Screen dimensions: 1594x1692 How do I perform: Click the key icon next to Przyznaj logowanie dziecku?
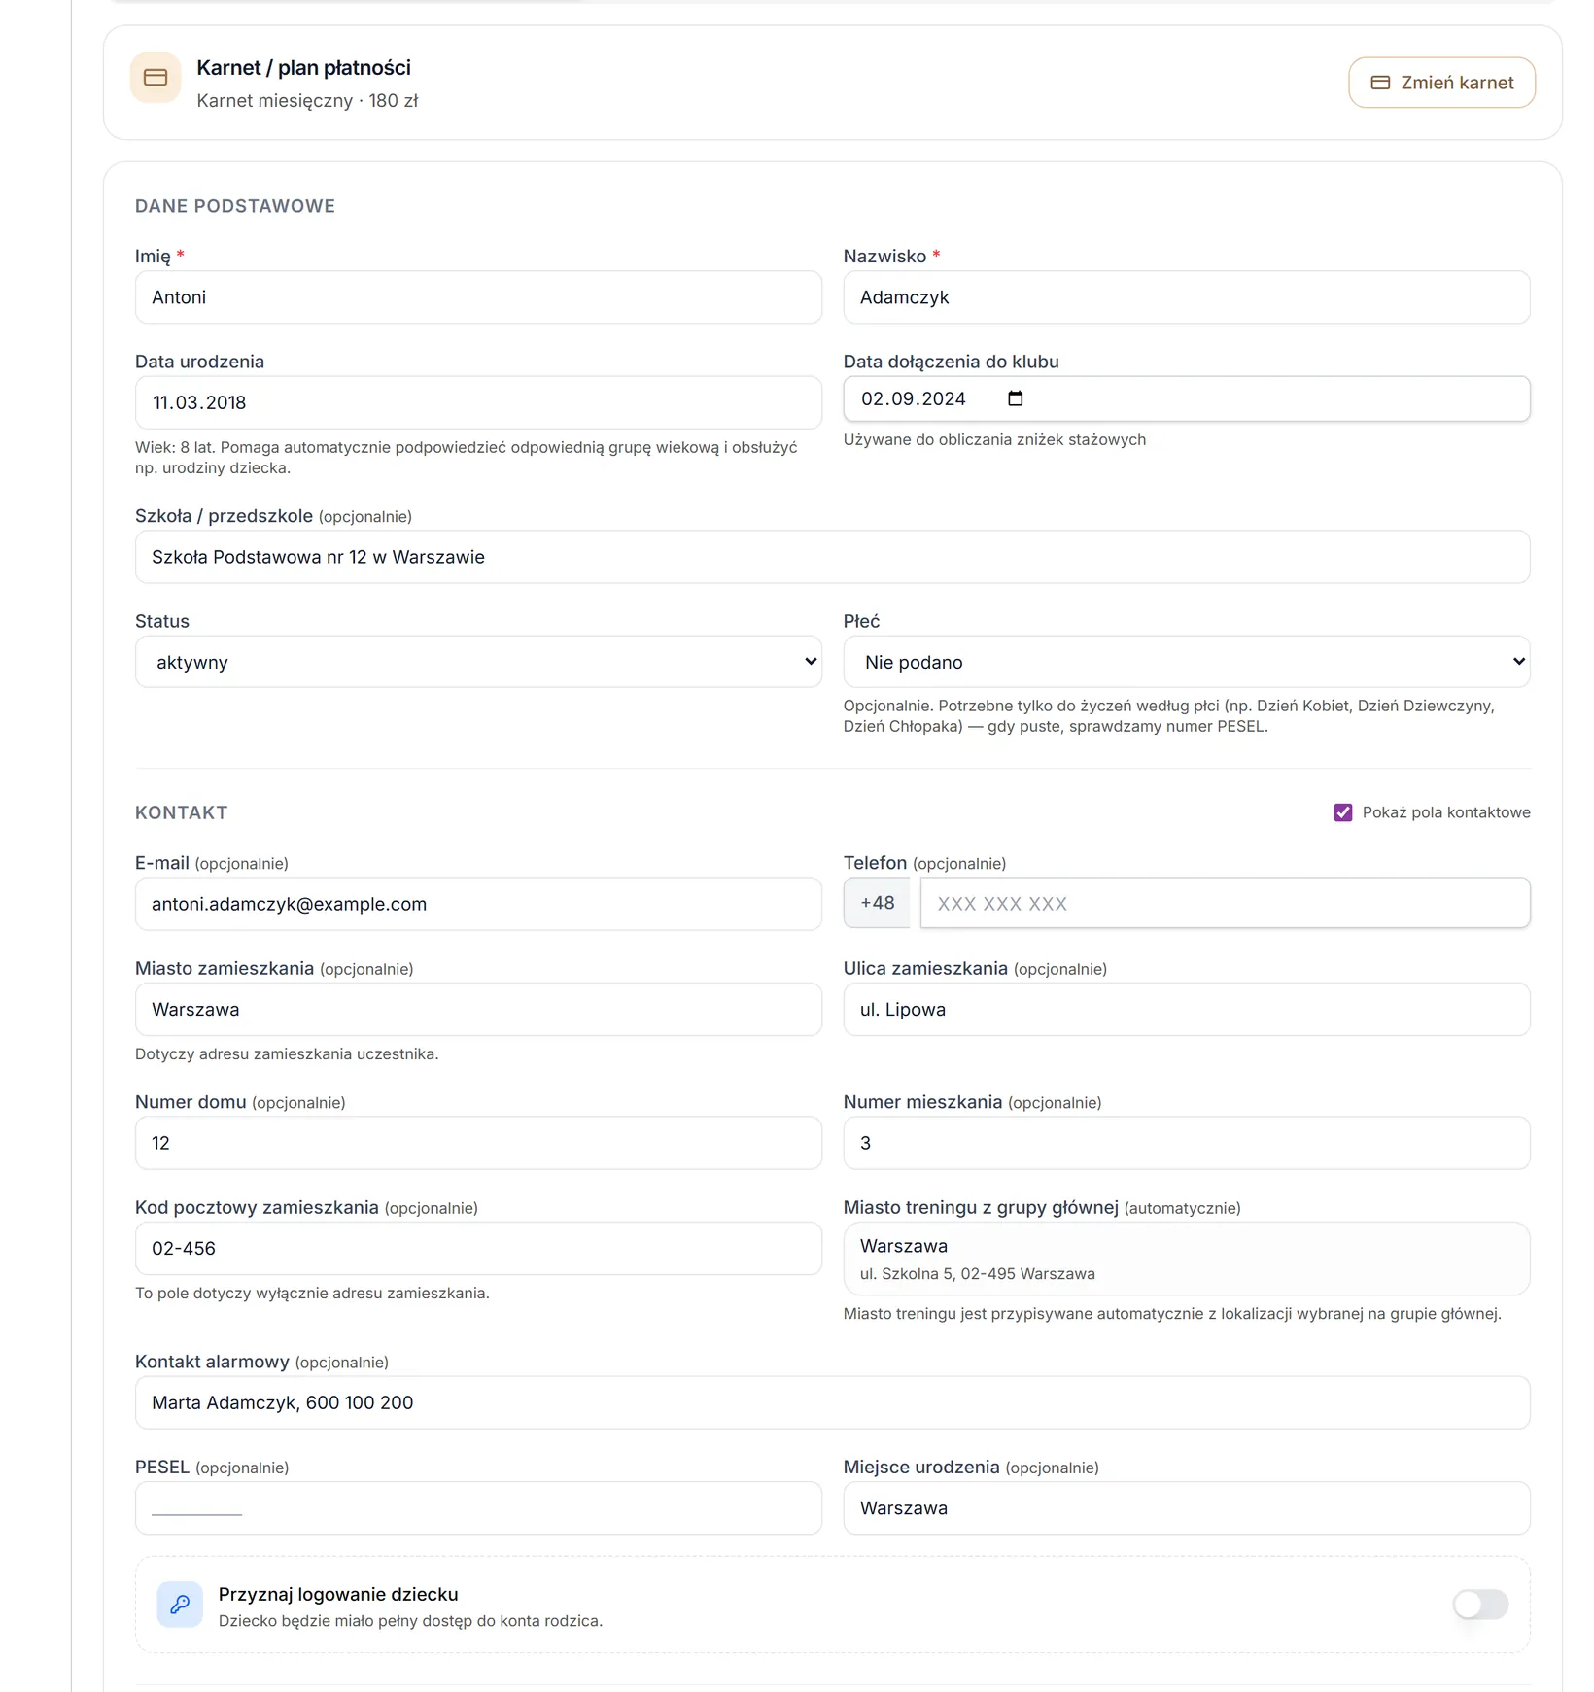(x=180, y=1605)
